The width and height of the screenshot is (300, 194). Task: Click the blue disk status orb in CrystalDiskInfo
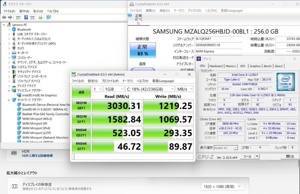point(130,15)
